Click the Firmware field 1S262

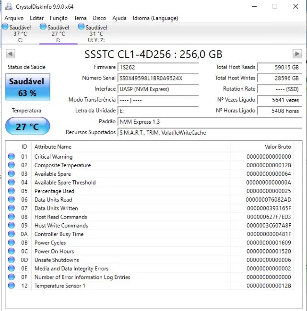point(158,67)
